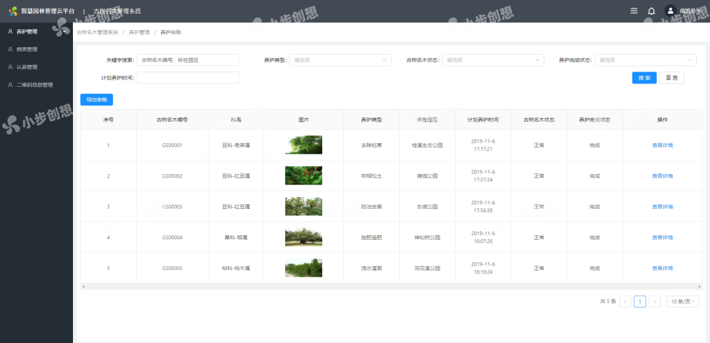Click the 养护台账 breadcrumb
This screenshot has width=710, height=343.
(x=171, y=32)
